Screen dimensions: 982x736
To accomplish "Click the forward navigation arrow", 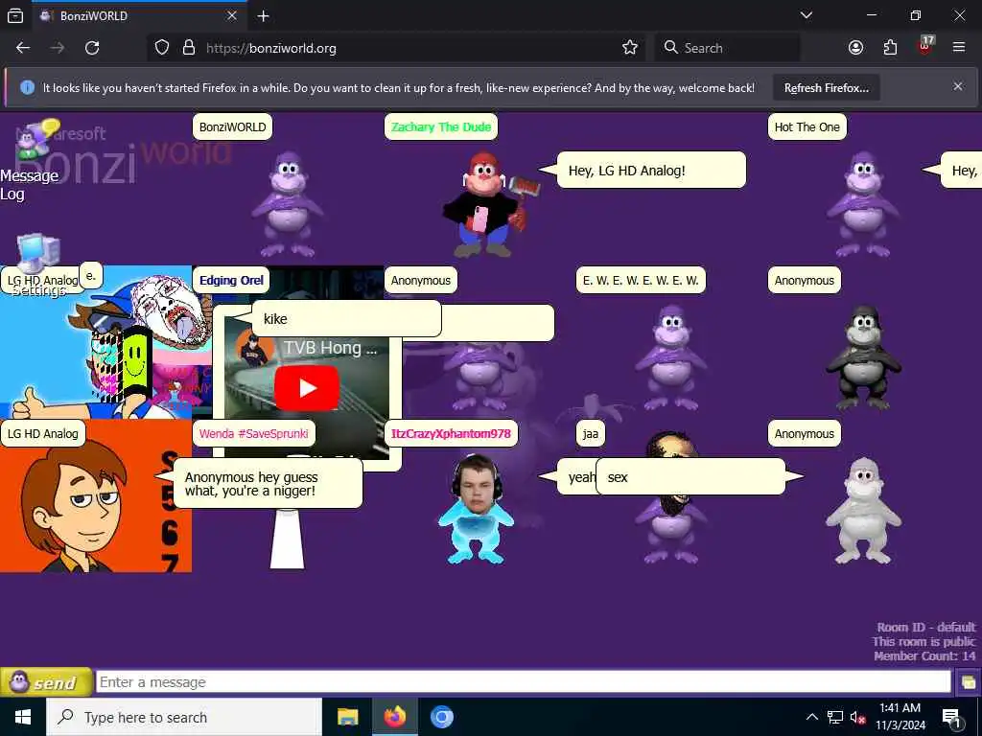I will coord(58,48).
